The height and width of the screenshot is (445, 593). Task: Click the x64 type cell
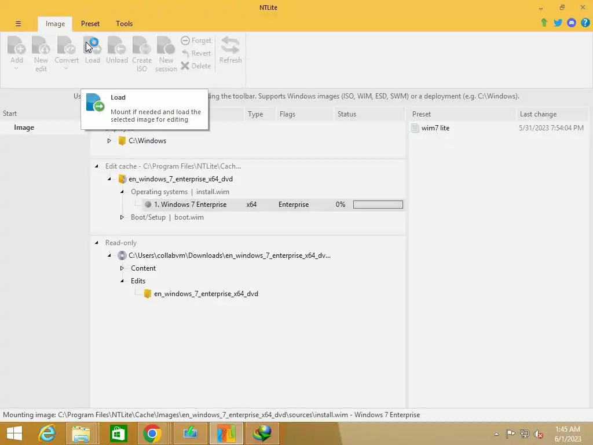click(x=251, y=205)
